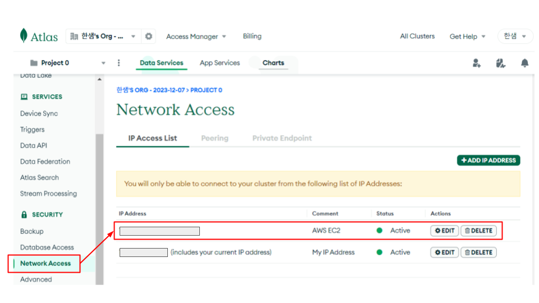This screenshot has width=539, height=303.
Task: Click the Project 0 folder icon
Action: [34, 63]
